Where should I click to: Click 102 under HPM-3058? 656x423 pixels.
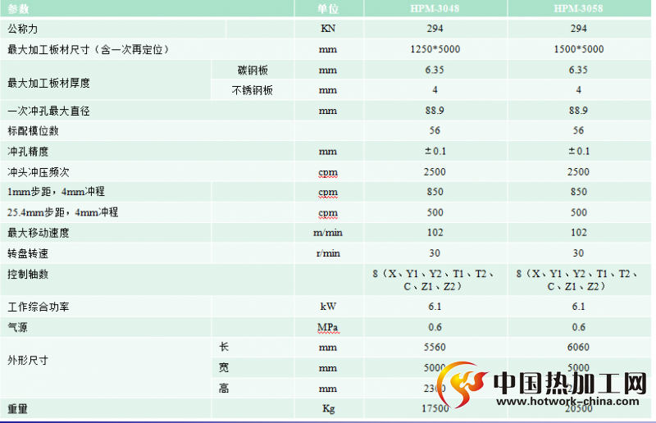coord(579,232)
